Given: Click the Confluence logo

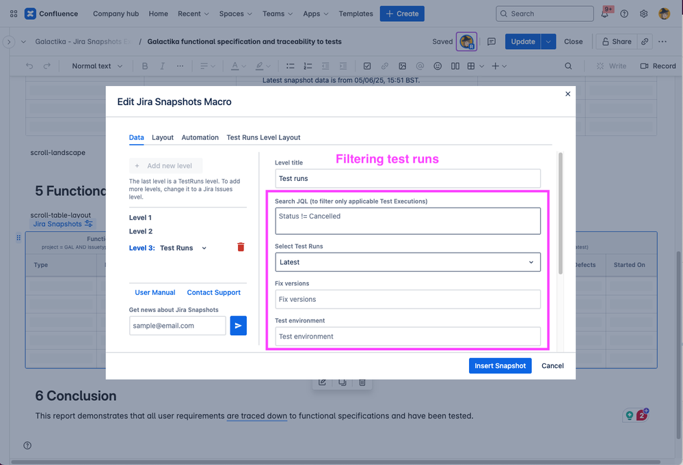Looking at the screenshot, I should click(51, 14).
